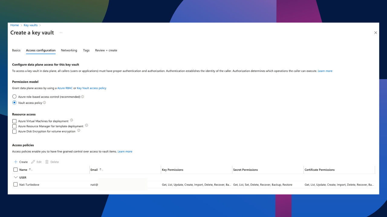
Task: Open the Access configuration tab
Action: coord(41,50)
